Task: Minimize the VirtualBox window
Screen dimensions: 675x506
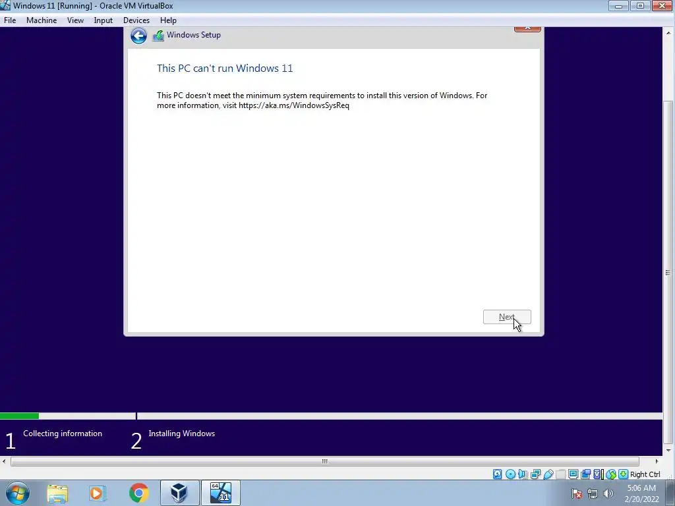Action: [x=618, y=6]
